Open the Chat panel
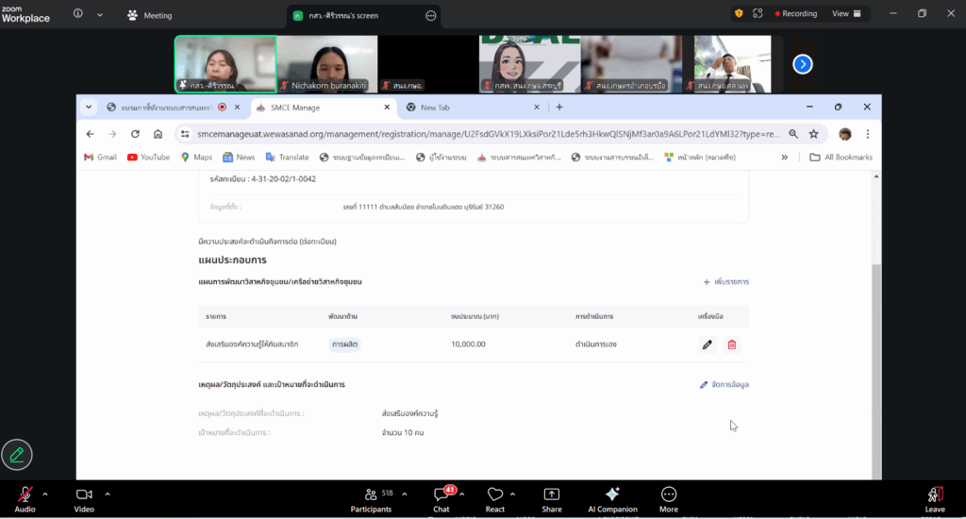The height and width of the screenshot is (519, 966). coord(441,499)
